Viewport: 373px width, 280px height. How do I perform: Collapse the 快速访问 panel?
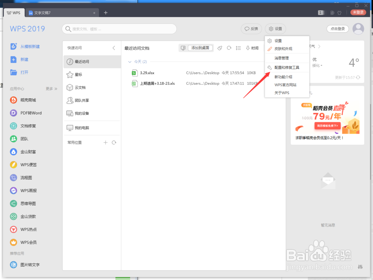click(x=114, y=48)
